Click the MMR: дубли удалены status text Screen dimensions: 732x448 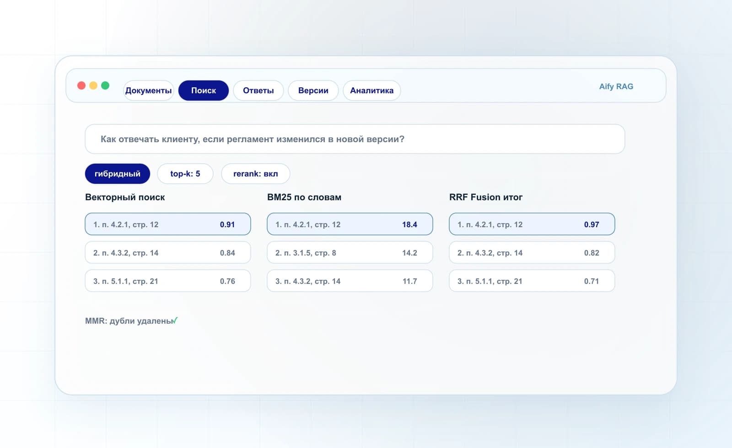click(129, 321)
